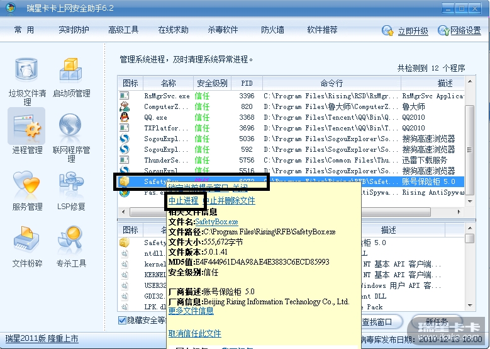Sort by the 安全级别 column header
This screenshot has width=490, height=349.
[212, 83]
